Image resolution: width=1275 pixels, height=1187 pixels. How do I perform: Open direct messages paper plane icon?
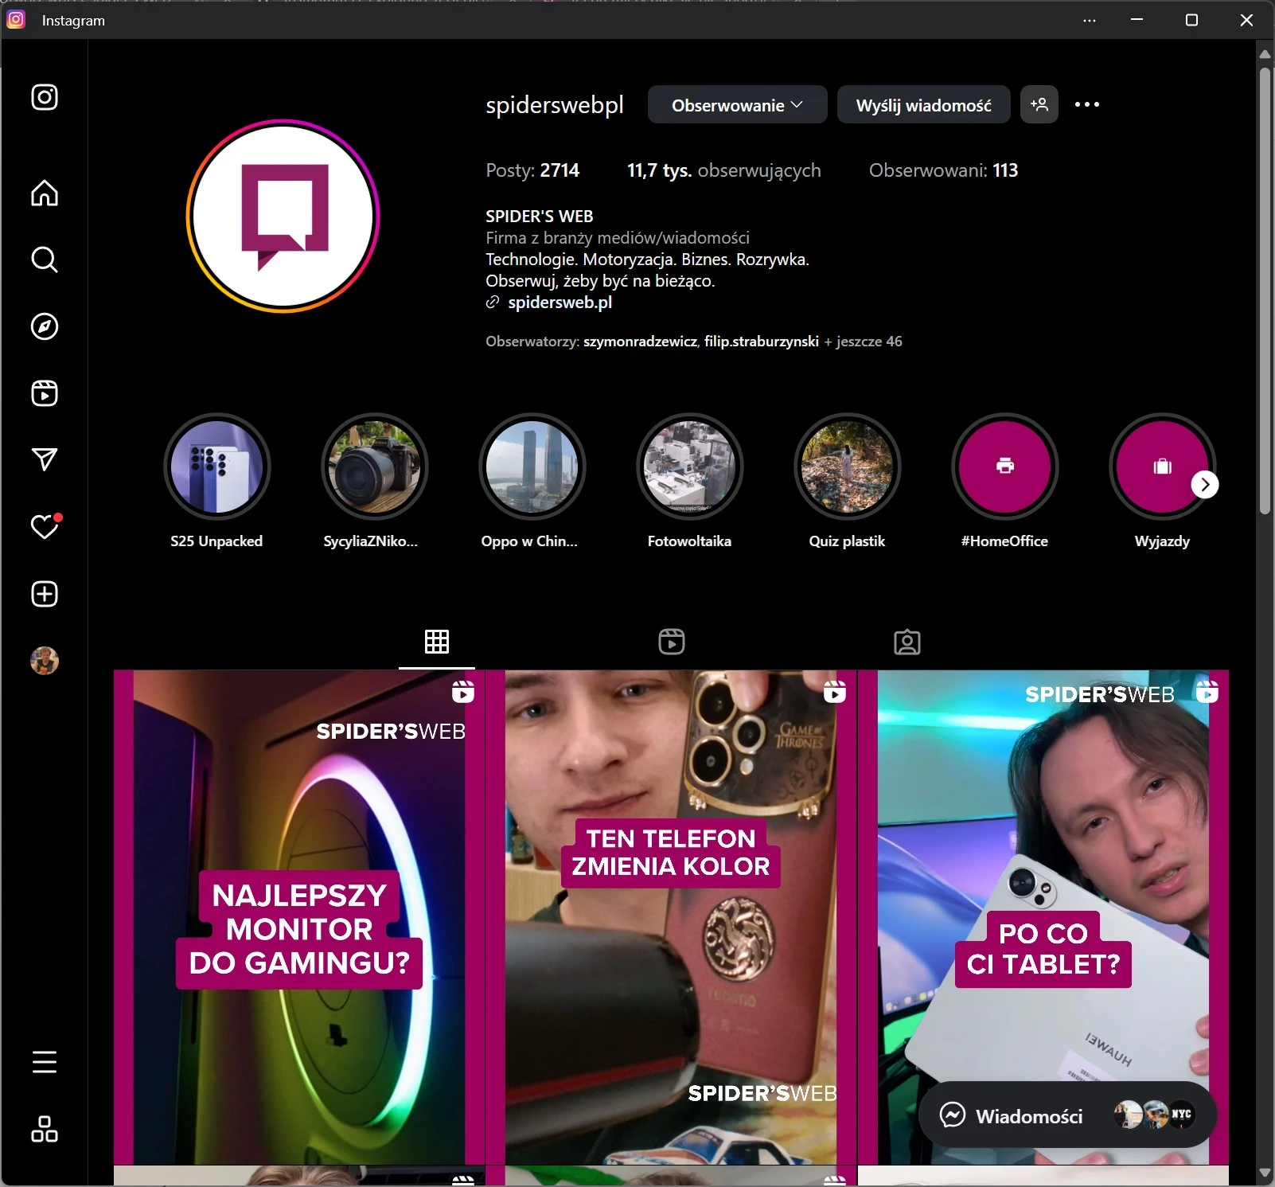[x=45, y=459]
